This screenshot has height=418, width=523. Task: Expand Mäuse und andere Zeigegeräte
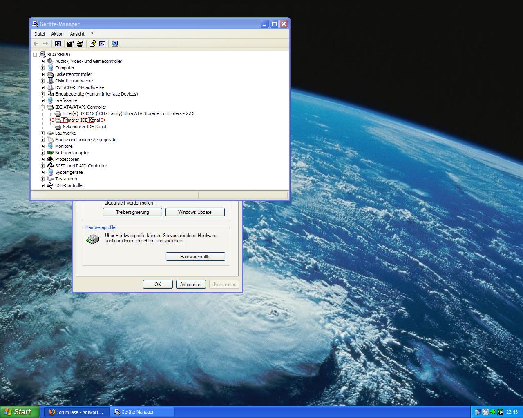42,140
